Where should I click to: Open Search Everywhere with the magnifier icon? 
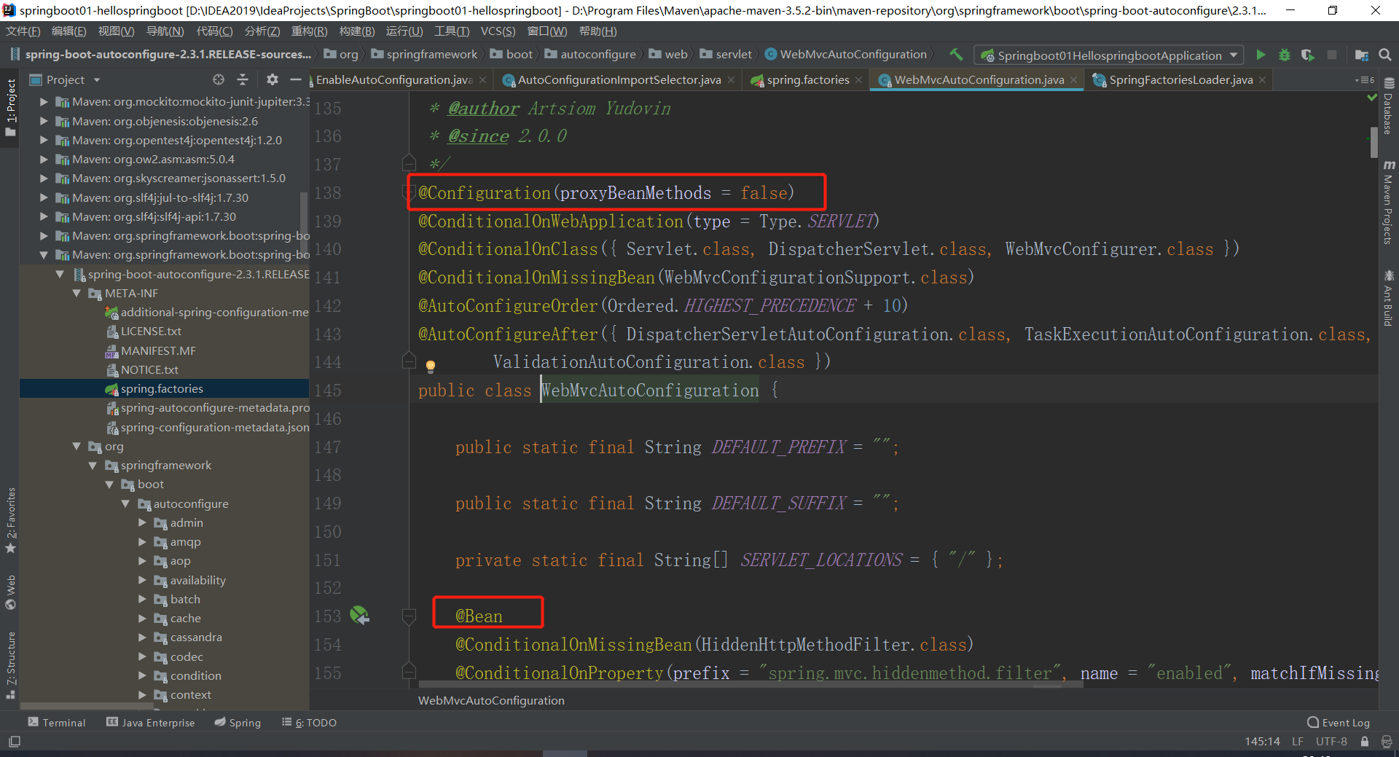1385,55
